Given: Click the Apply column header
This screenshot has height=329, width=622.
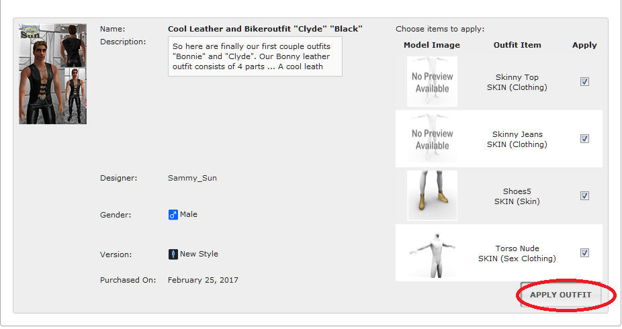Looking at the screenshot, I should click(584, 45).
